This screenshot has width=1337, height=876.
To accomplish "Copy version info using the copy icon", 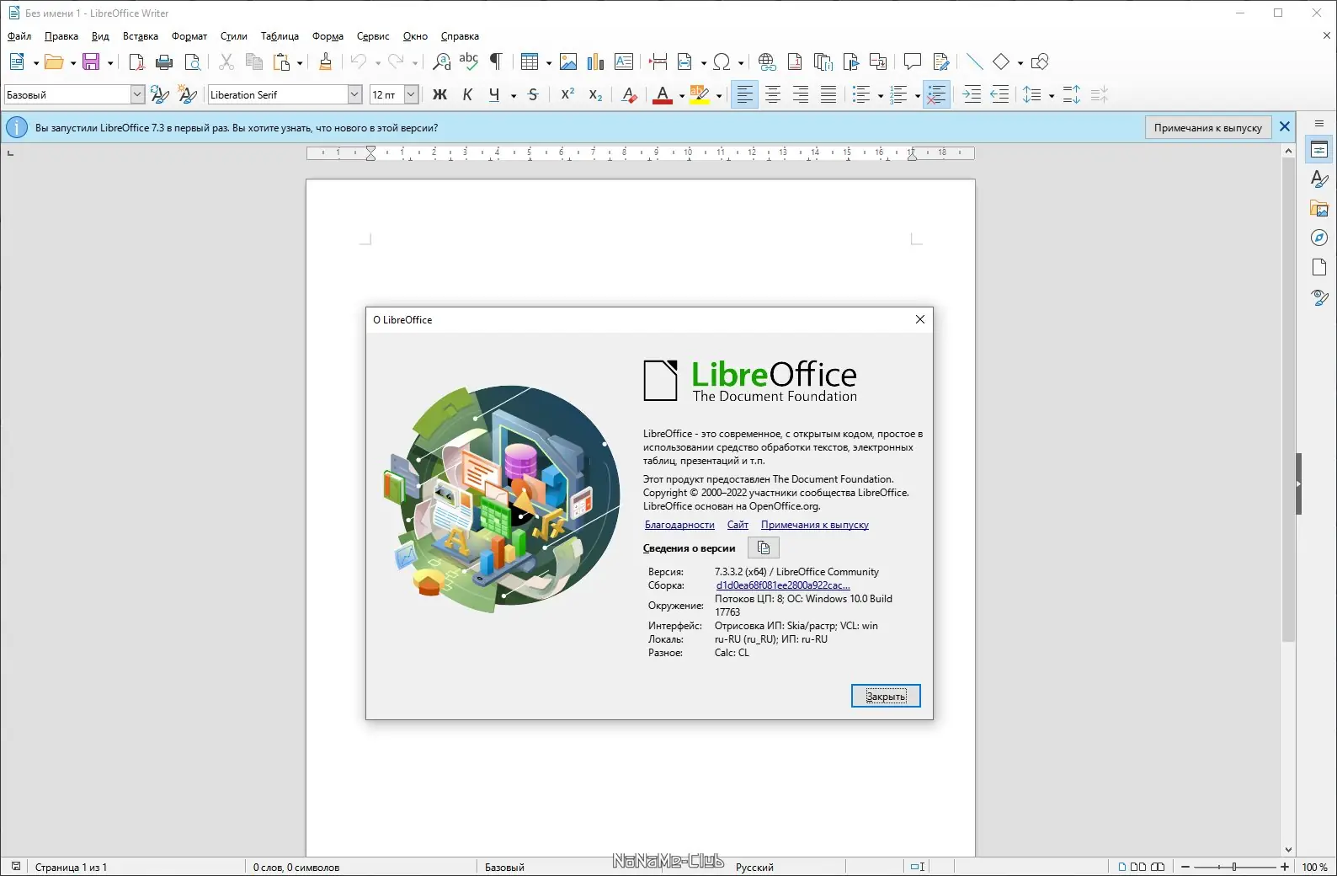I will point(764,548).
